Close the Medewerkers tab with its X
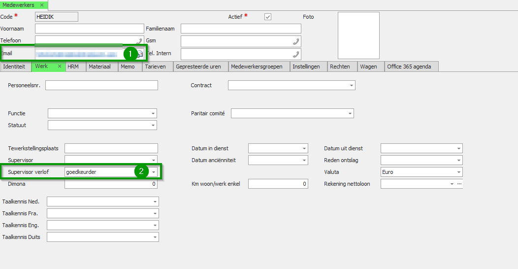 [x=42, y=5]
